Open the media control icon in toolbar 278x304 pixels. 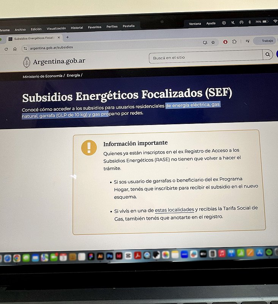(247, 41)
